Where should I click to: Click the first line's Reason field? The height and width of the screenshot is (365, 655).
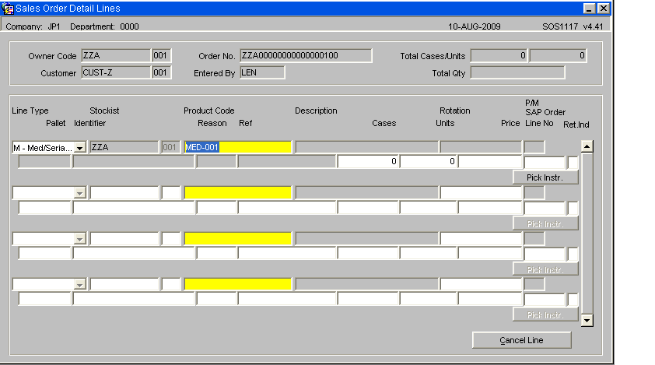pos(216,161)
